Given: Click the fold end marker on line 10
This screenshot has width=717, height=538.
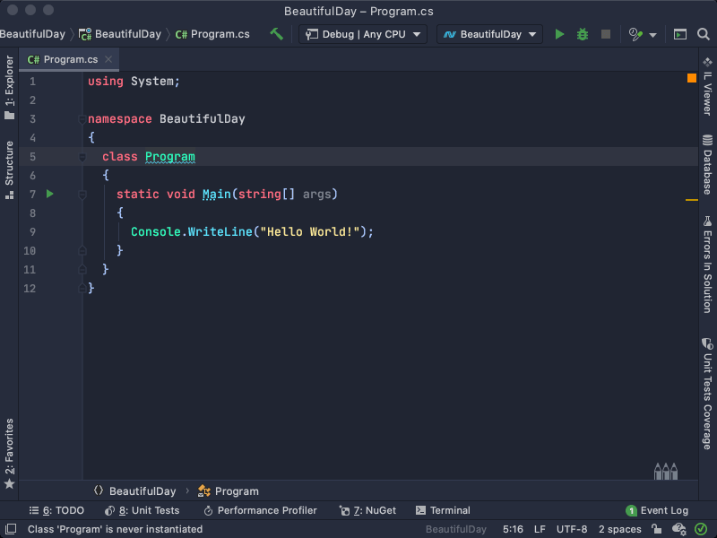Looking at the screenshot, I should point(82,251).
